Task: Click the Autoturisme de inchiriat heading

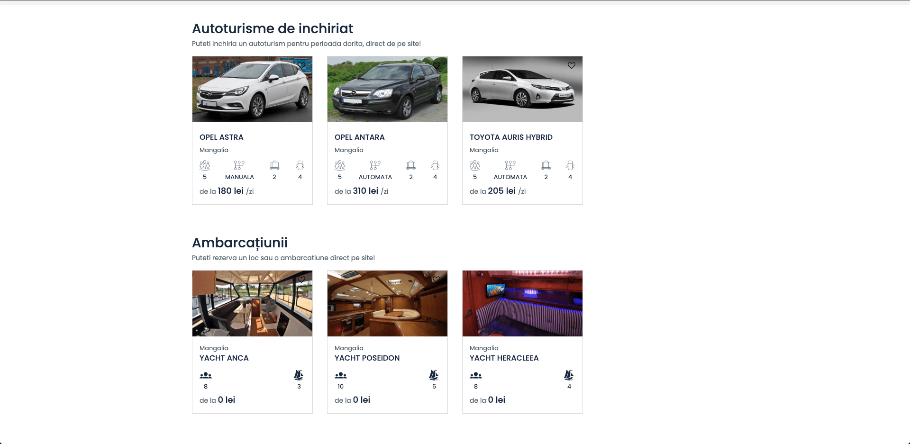Action: point(273,29)
